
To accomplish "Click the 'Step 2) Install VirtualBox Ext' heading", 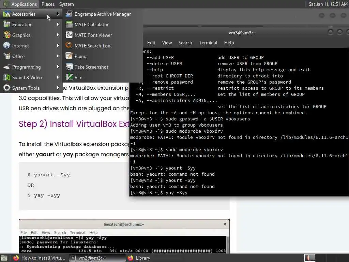I will tap(74, 124).
